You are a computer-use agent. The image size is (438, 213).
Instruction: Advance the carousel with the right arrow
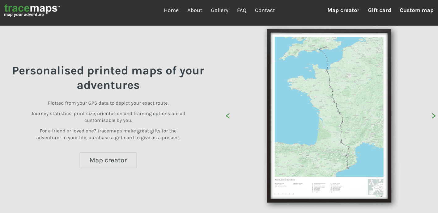tap(433, 116)
